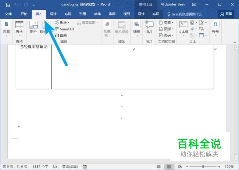Click the vertical scrollbar up arrow

coord(236,48)
